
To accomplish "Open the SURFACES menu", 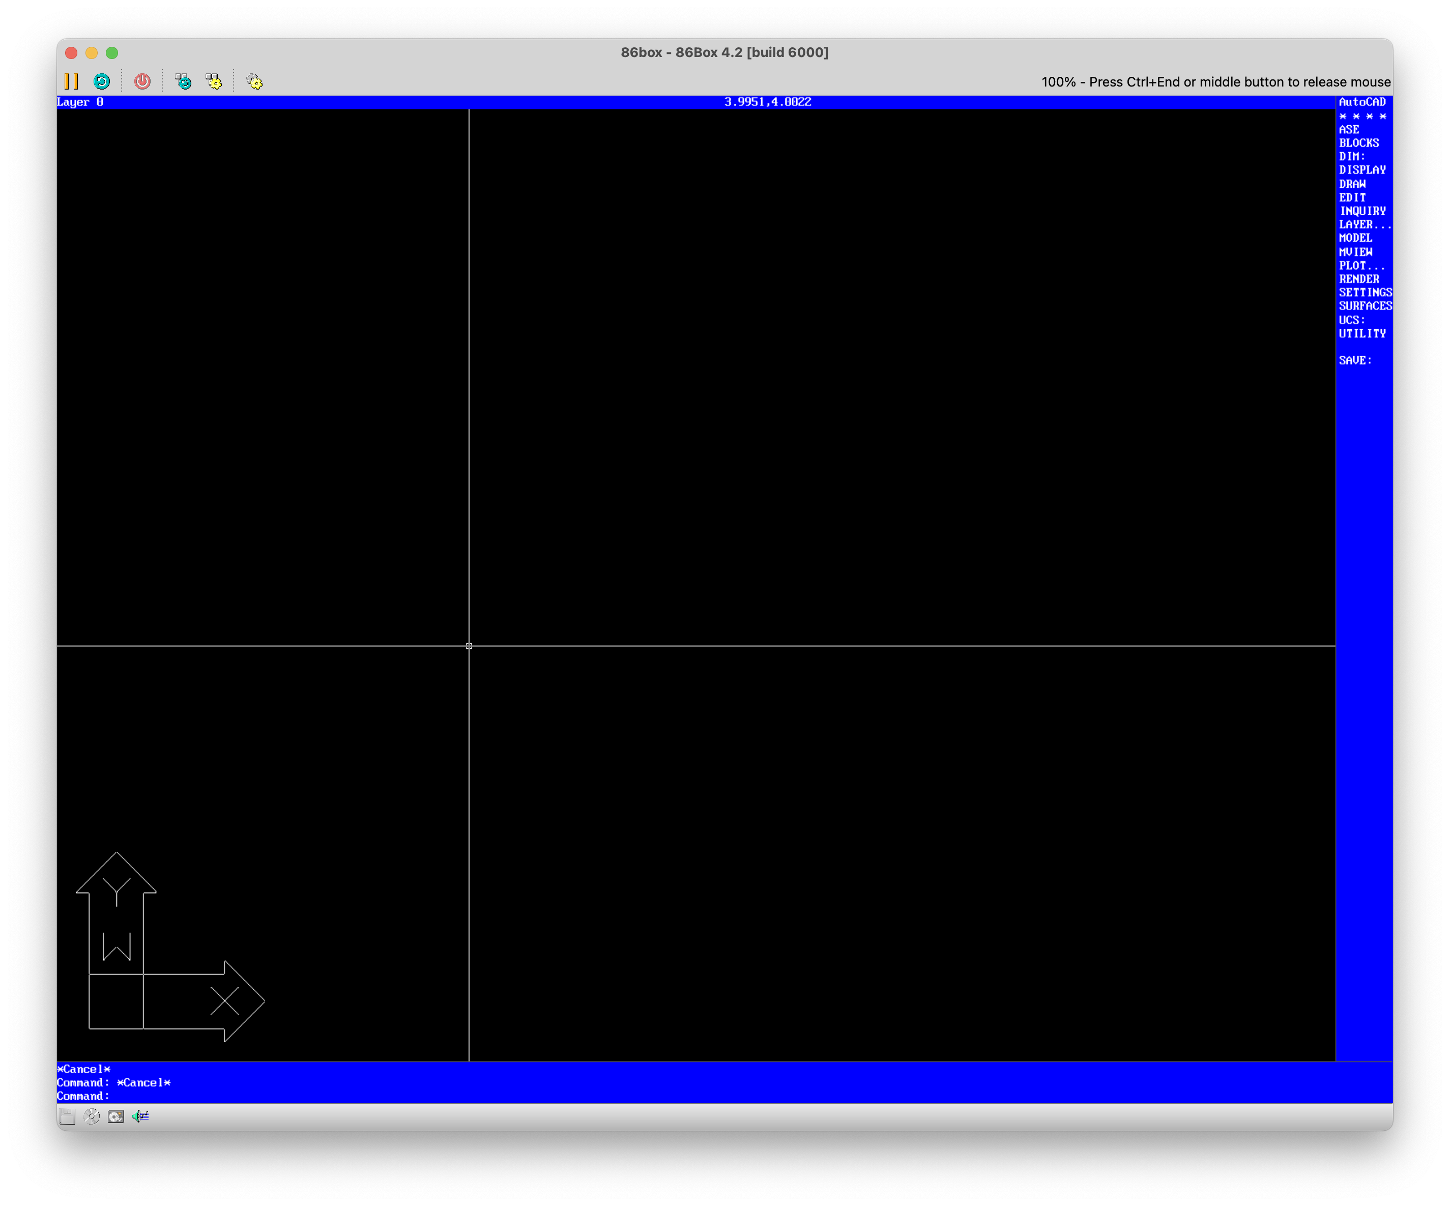I will click(x=1365, y=306).
